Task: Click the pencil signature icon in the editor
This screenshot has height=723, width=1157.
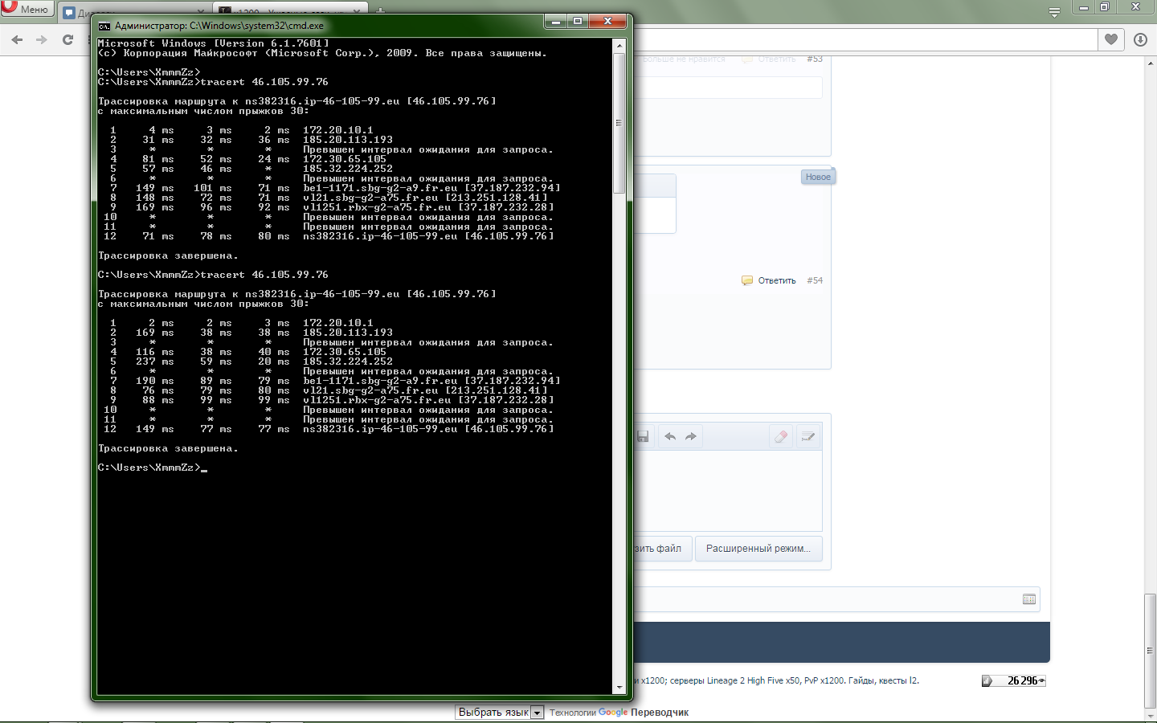Action: tap(807, 436)
